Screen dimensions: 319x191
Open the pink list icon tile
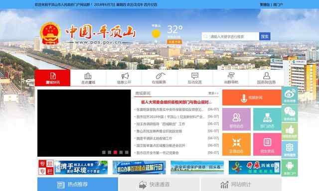(267, 145)
